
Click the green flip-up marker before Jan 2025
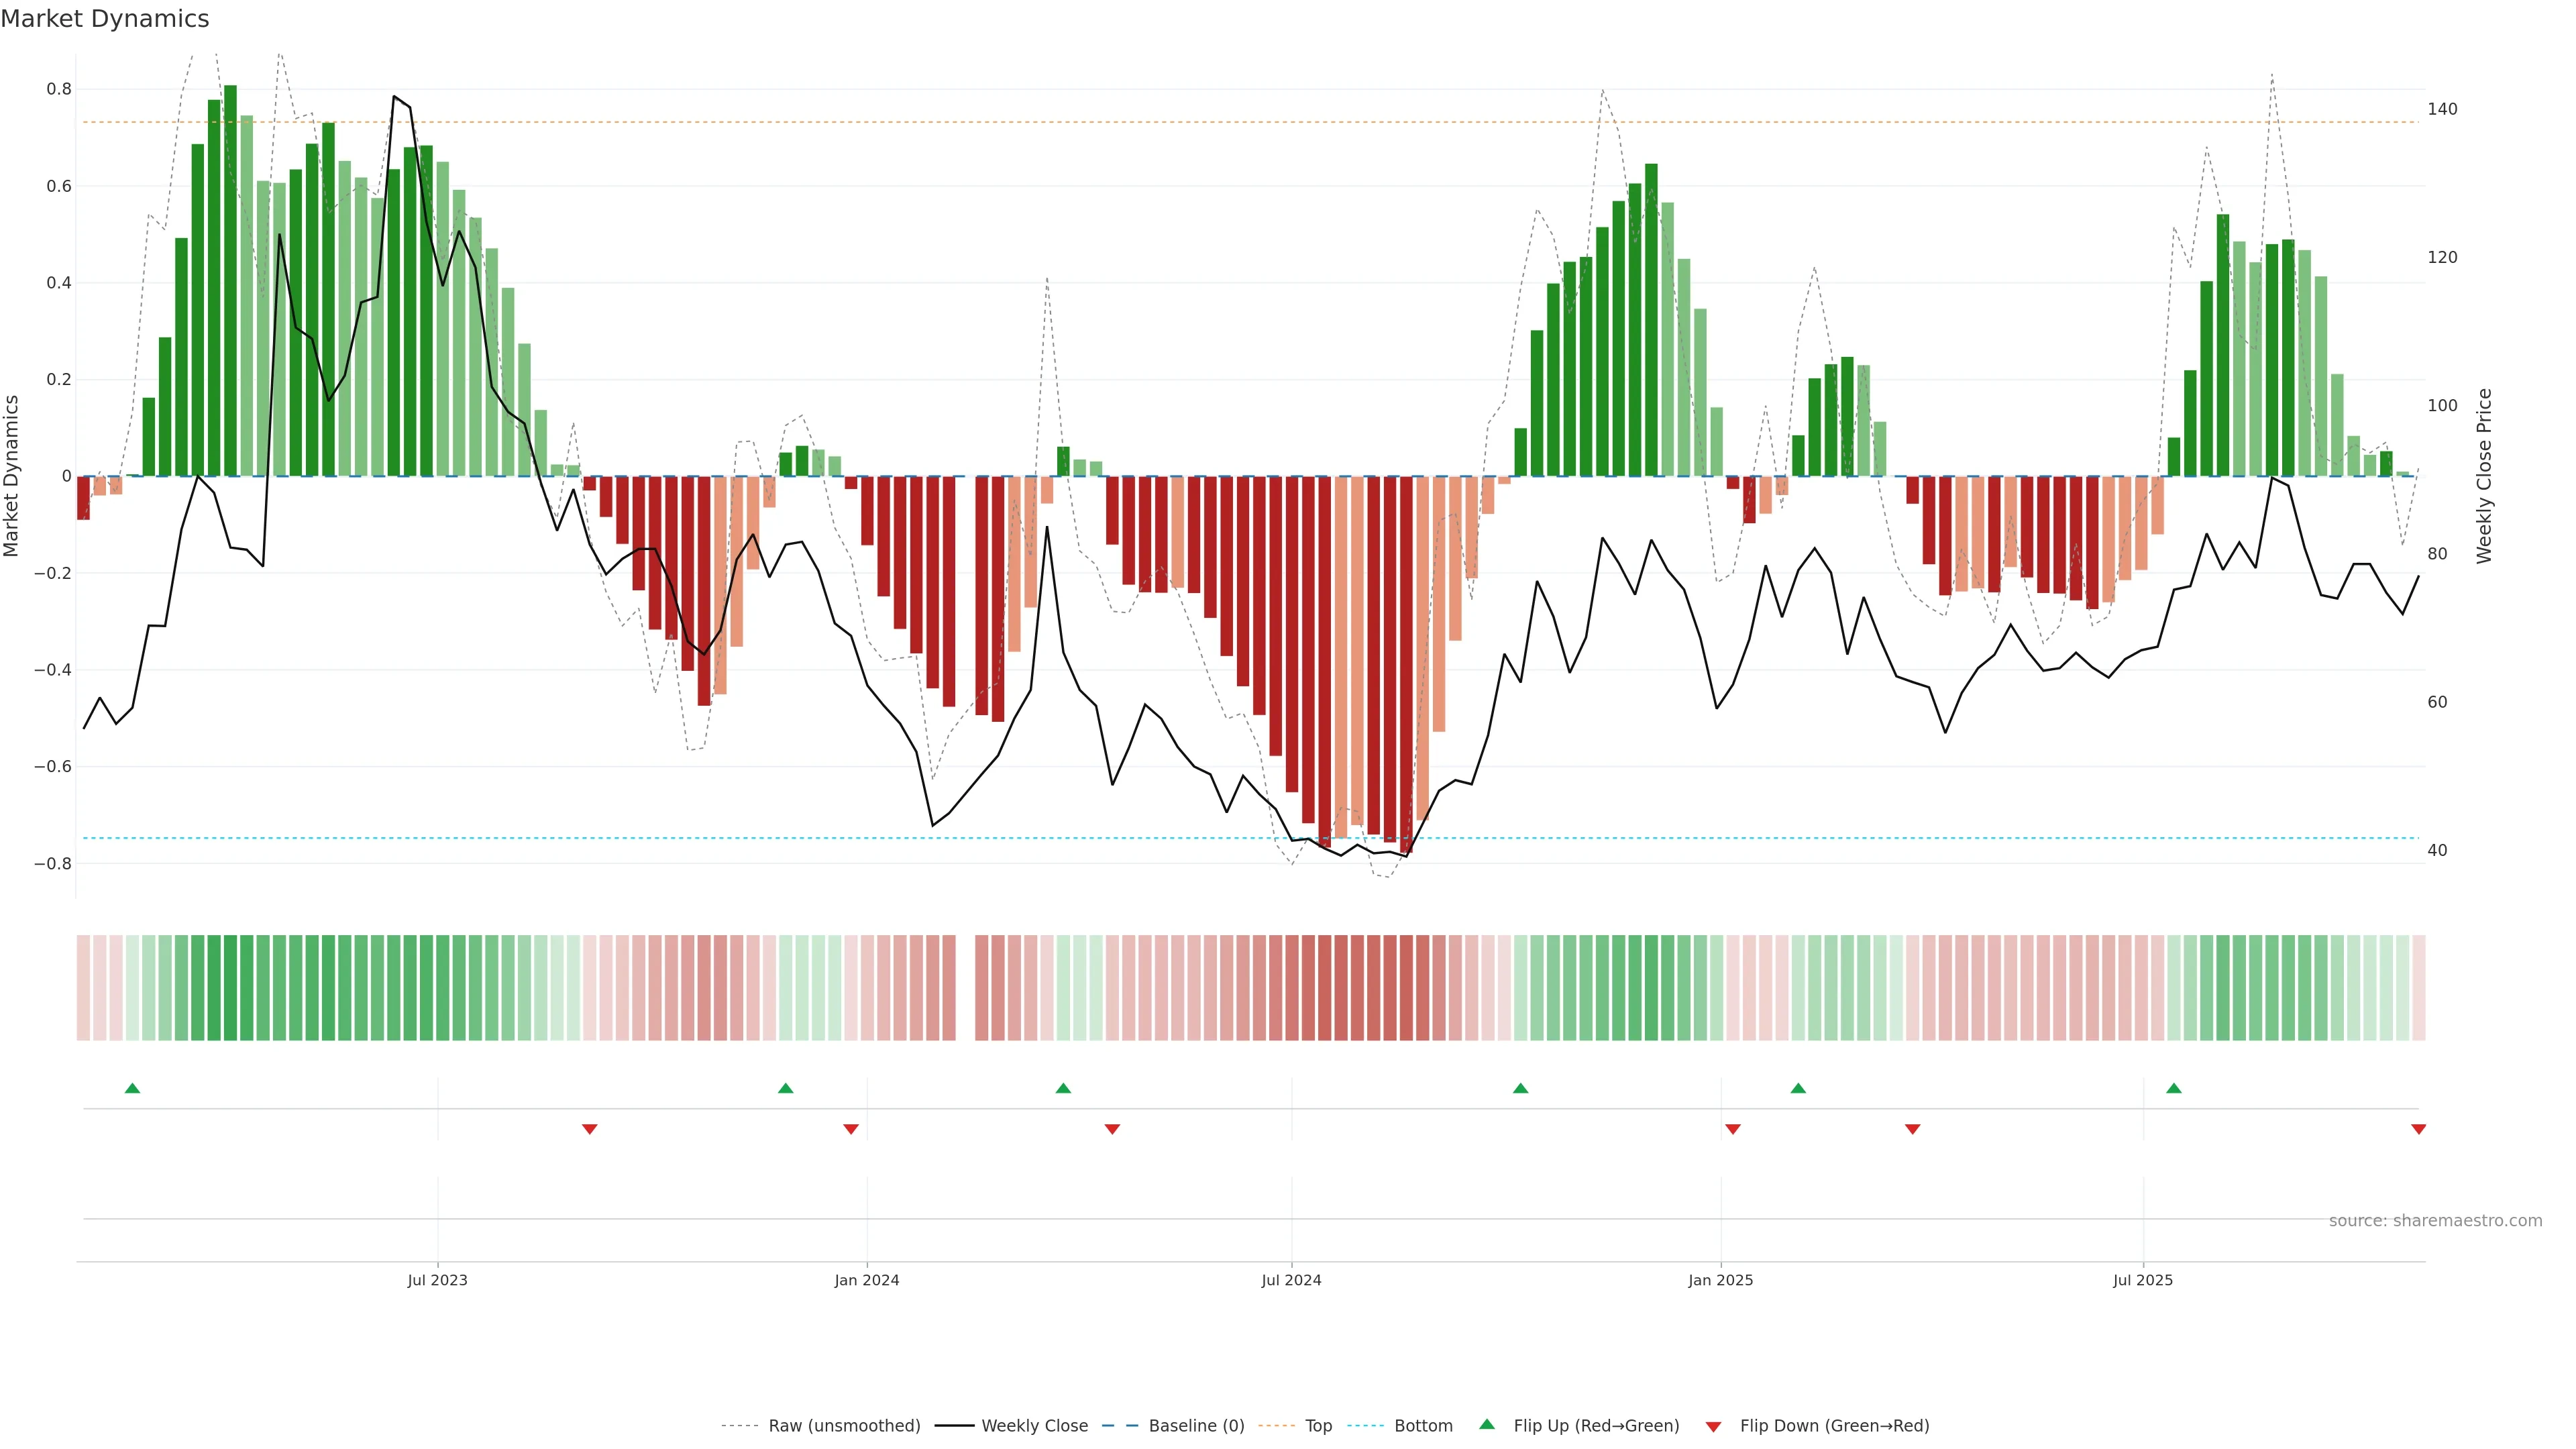tap(1520, 1088)
